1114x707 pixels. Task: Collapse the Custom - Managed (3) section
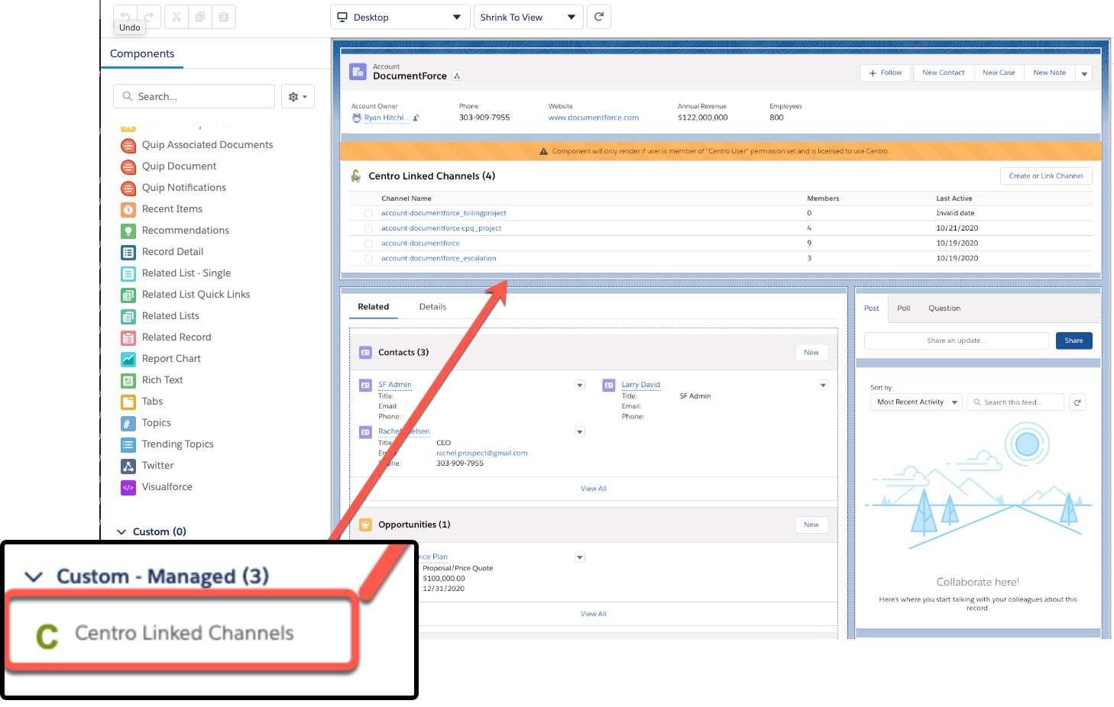(x=34, y=576)
